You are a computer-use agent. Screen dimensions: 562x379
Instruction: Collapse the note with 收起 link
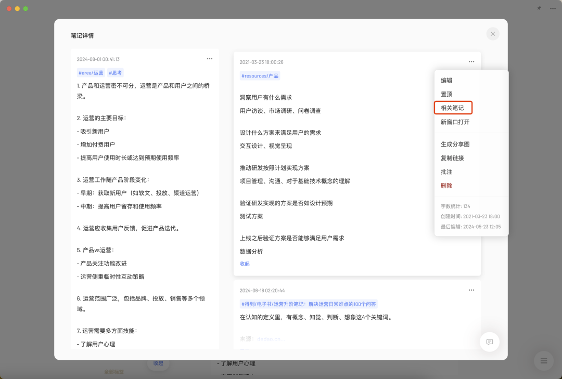point(245,264)
